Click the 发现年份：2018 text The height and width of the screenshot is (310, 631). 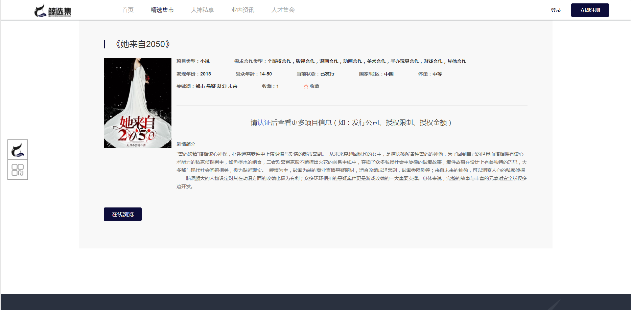pos(194,74)
